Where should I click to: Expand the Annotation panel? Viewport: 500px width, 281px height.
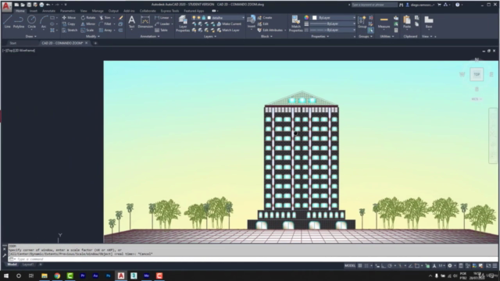tap(150, 37)
